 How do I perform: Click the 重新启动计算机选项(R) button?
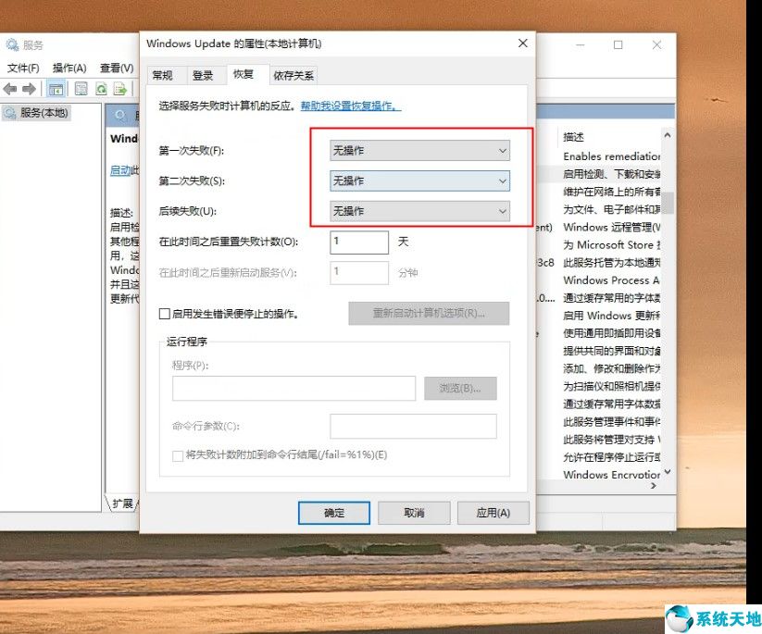429,314
